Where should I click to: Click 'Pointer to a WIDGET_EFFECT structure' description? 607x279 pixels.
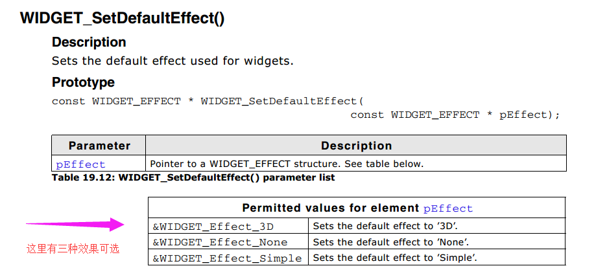pyautogui.click(x=287, y=164)
